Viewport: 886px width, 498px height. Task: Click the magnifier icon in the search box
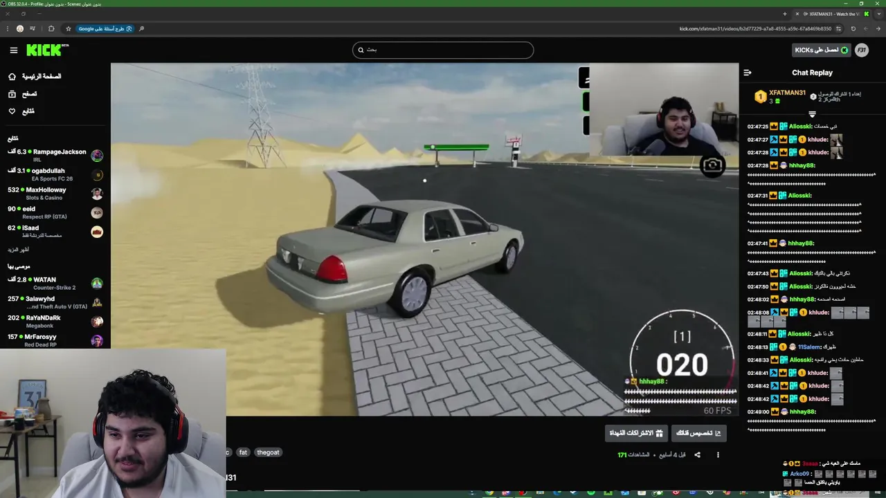tap(361, 50)
